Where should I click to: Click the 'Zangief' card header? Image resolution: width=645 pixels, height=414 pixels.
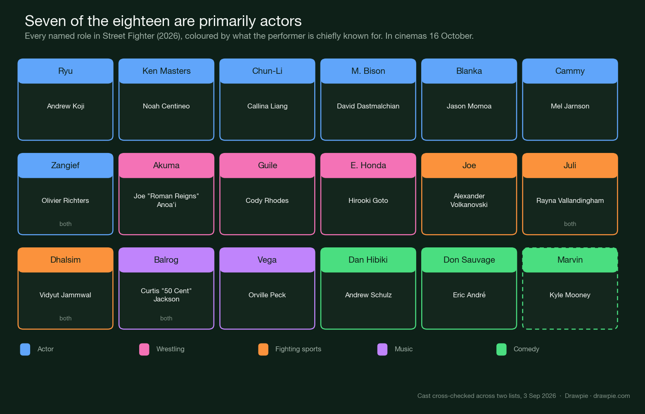point(65,165)
